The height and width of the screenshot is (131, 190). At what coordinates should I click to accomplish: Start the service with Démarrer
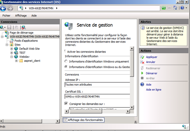click(x=152, y=73)
